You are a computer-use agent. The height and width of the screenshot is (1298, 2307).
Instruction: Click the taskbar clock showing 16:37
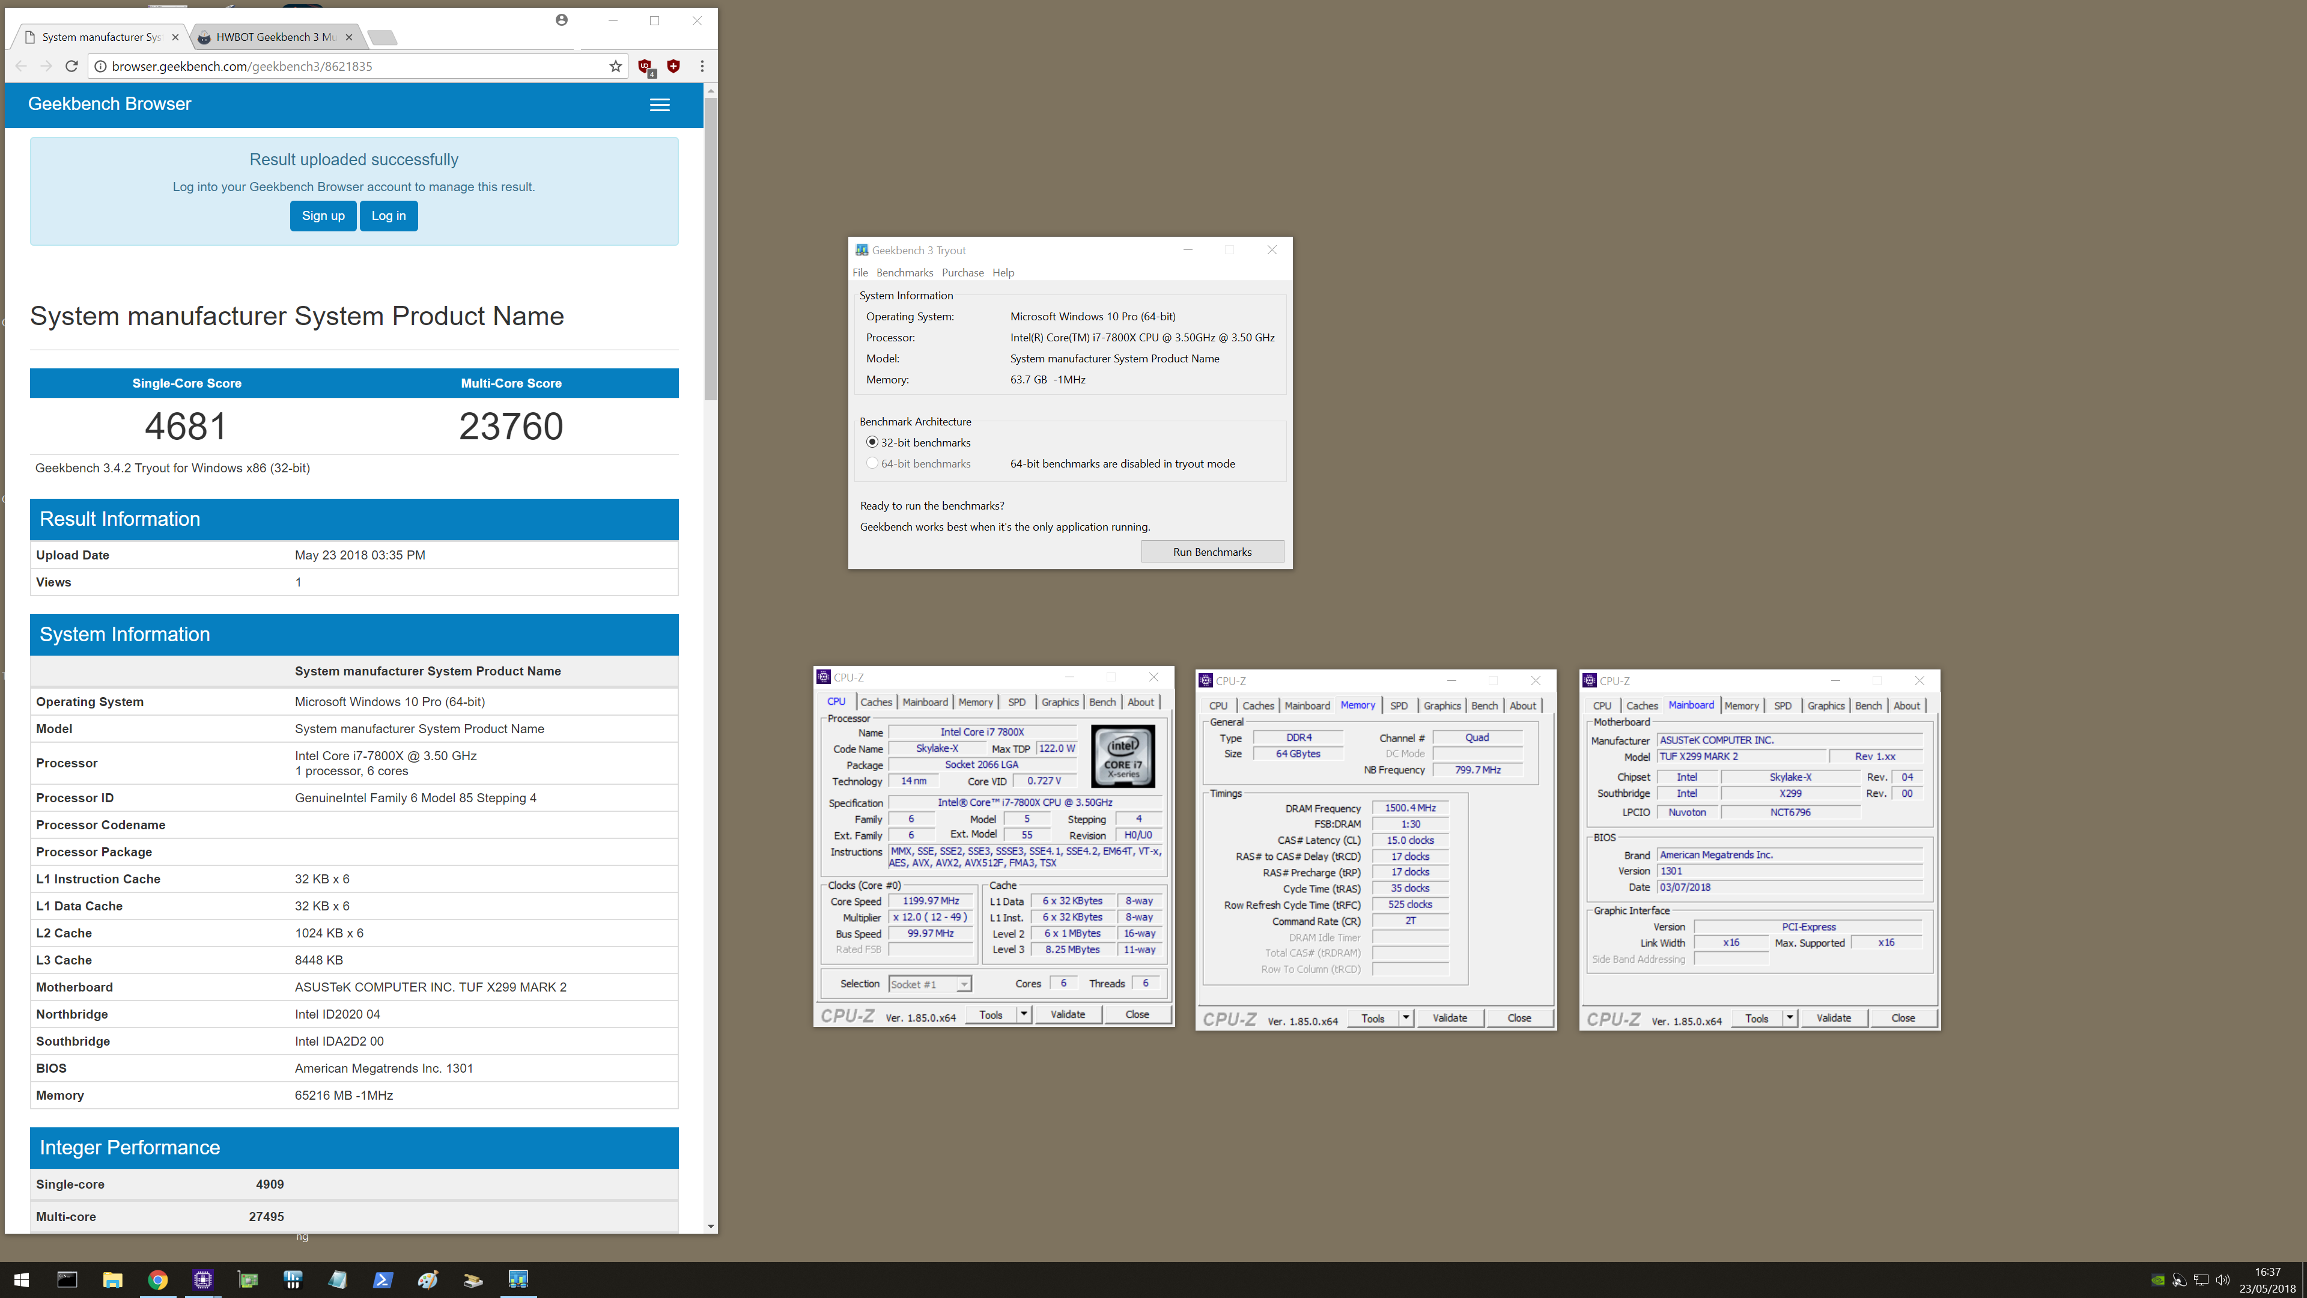point(2267,1280)
